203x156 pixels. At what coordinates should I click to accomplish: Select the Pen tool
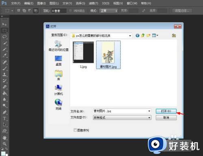pos(4,112)
